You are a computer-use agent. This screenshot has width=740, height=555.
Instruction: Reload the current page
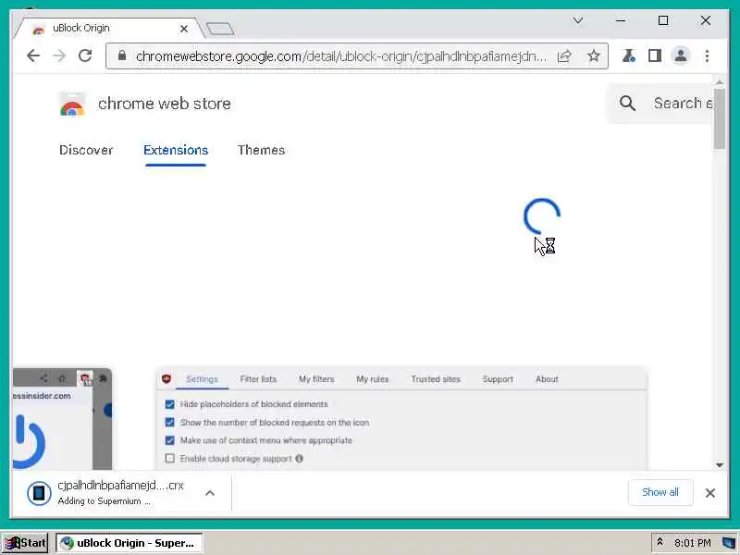coord(85,55)
